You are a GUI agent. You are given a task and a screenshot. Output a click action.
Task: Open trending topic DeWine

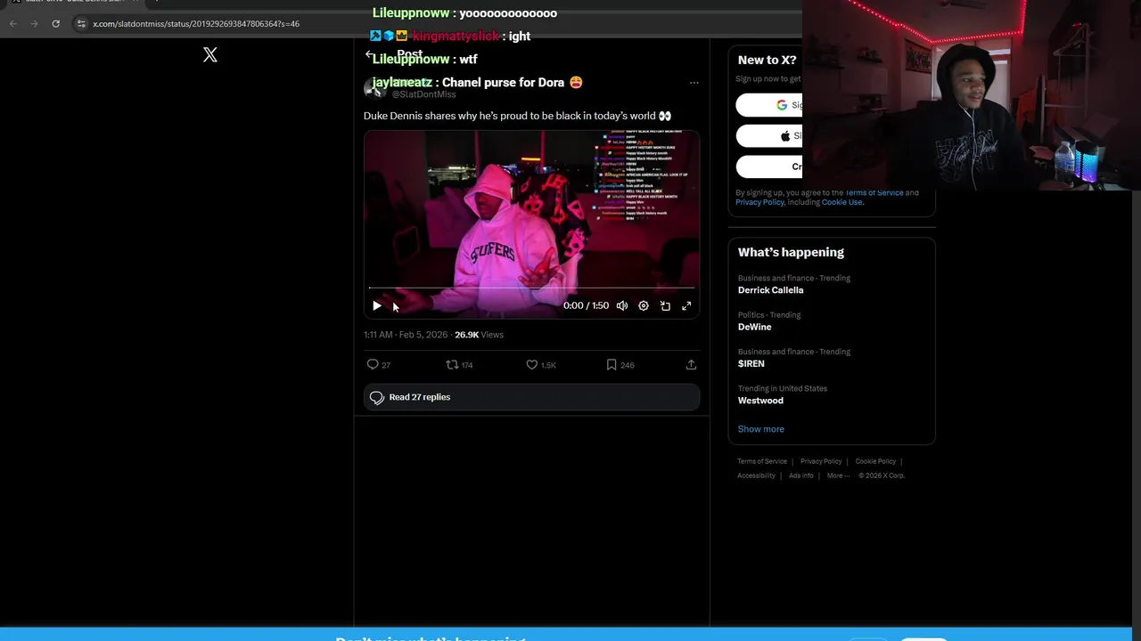pyautogui.click(x=754, y=327)
